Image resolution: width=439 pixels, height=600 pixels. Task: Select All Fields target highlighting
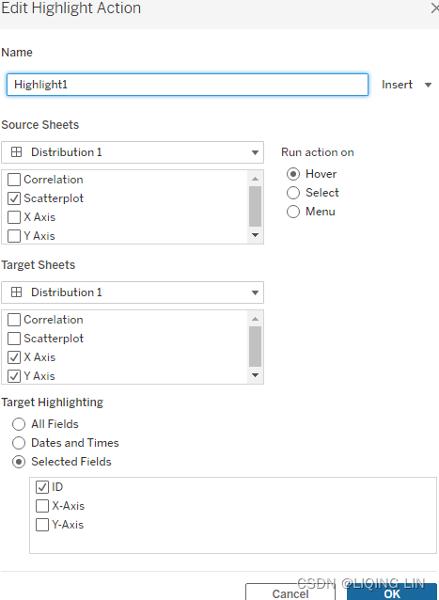click(19, 424)
